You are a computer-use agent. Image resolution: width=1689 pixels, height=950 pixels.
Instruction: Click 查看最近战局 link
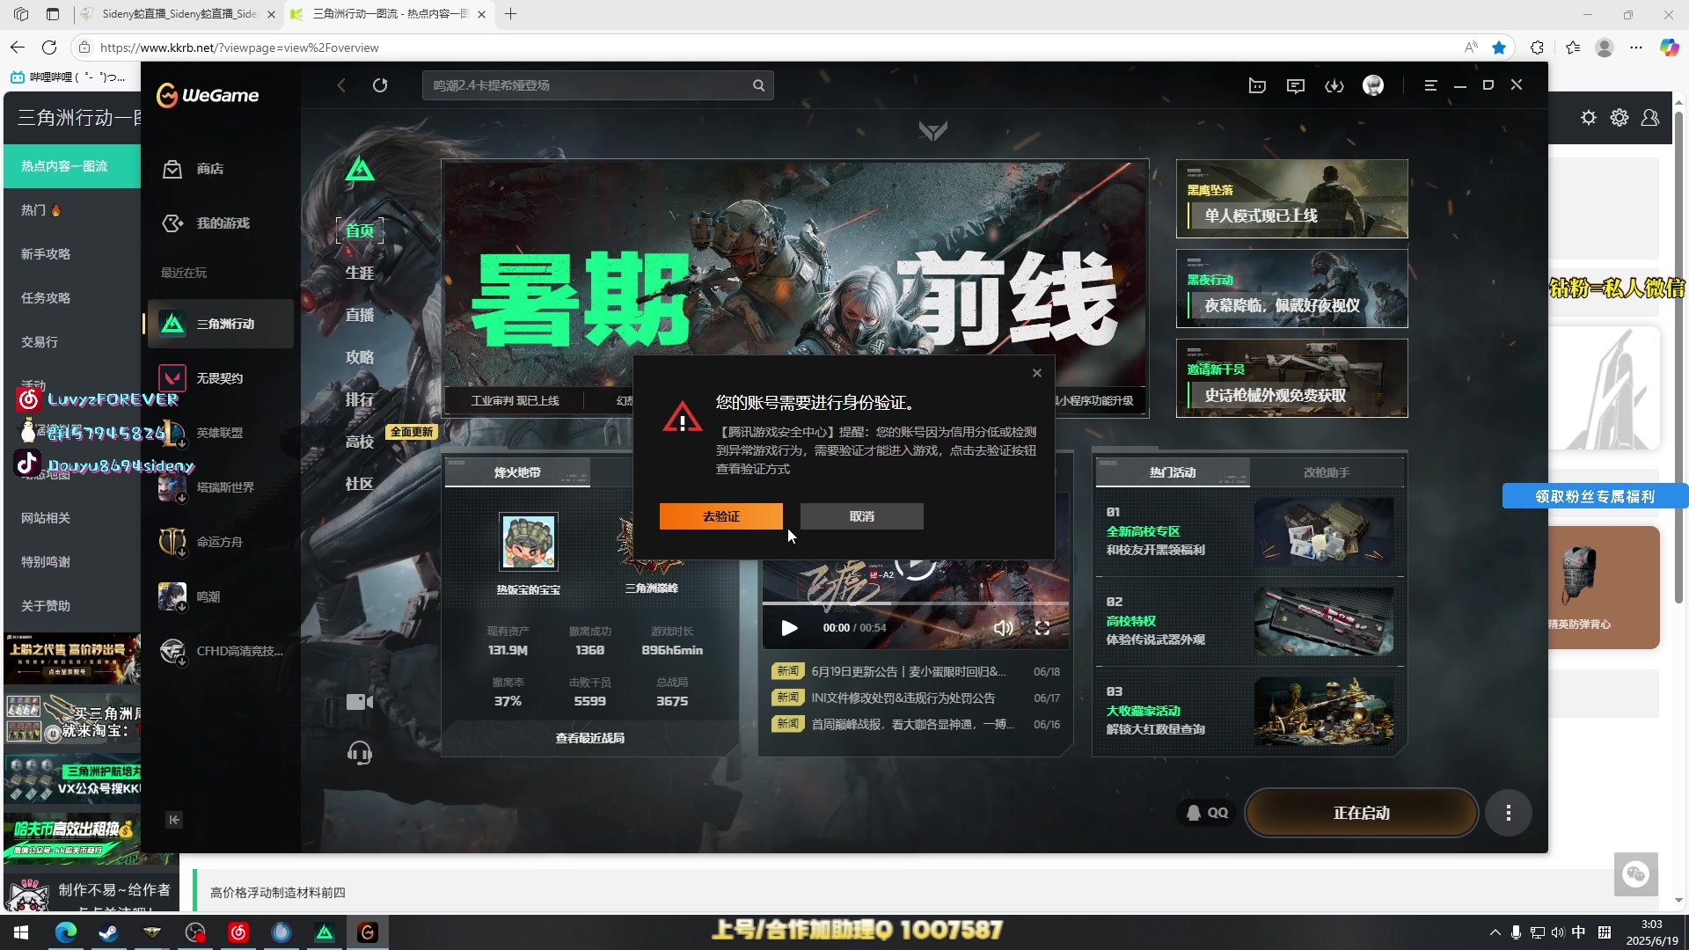[589, 738]
